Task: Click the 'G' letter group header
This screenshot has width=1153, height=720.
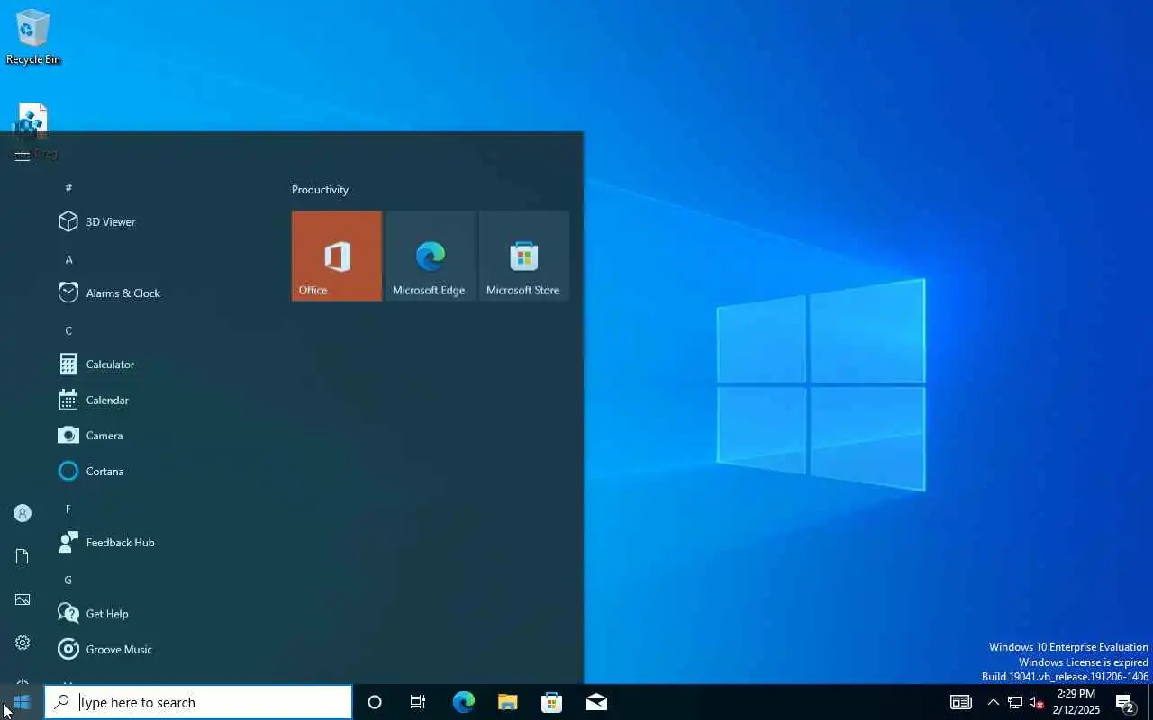Action: 68,580
